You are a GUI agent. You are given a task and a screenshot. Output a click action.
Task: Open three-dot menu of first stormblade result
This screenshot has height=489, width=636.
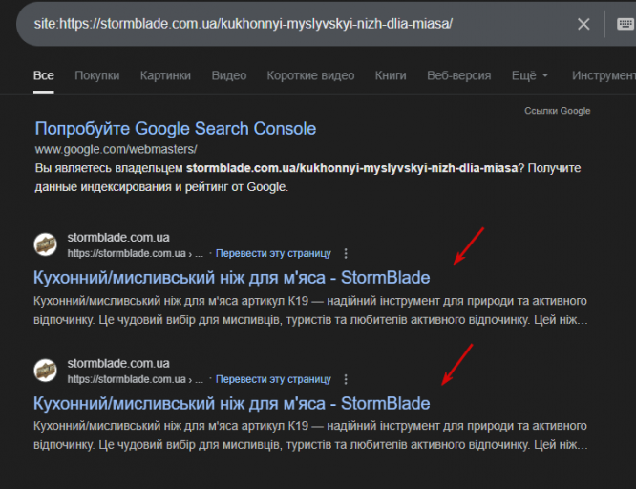(346, 254)
